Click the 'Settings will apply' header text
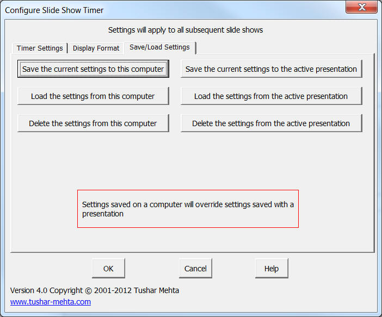 click(x=186, y=30)
